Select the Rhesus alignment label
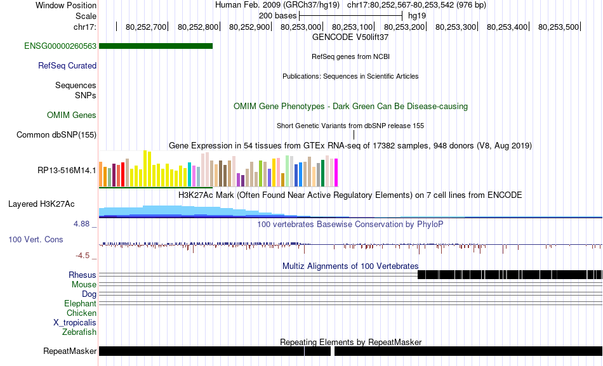 click(x=83, y=275)
